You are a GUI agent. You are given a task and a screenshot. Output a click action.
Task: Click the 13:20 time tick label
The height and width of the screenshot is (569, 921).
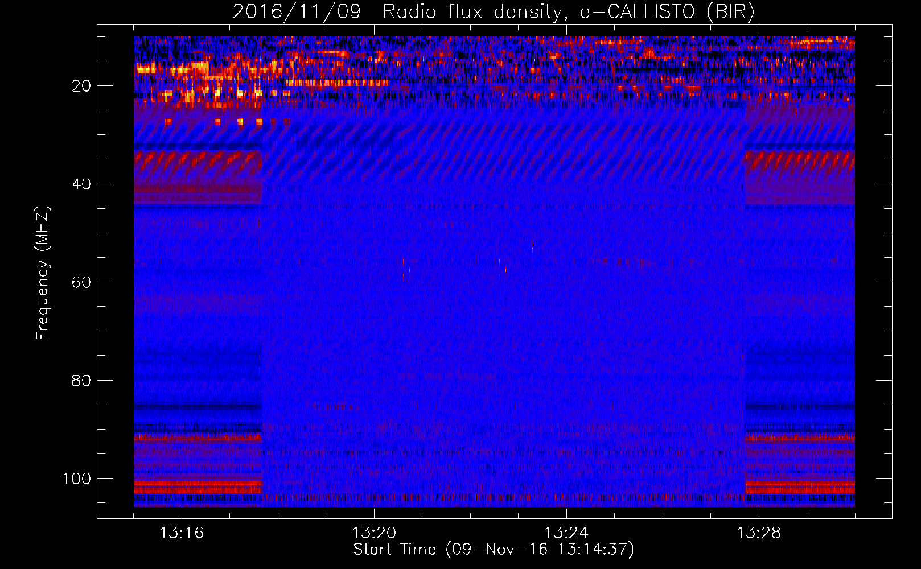coord(374,533)
